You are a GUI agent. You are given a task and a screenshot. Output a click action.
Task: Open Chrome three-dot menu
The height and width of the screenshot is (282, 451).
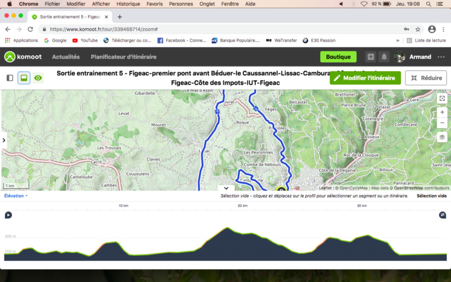(x=443, y=29)
